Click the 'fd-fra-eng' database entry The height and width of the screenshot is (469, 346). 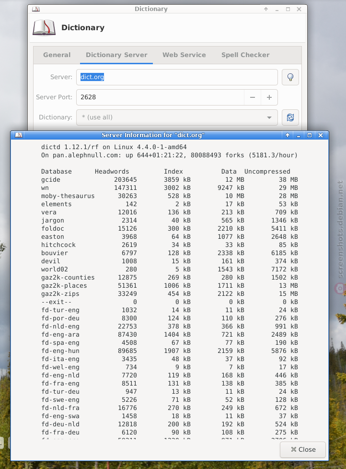click(60, 384)
